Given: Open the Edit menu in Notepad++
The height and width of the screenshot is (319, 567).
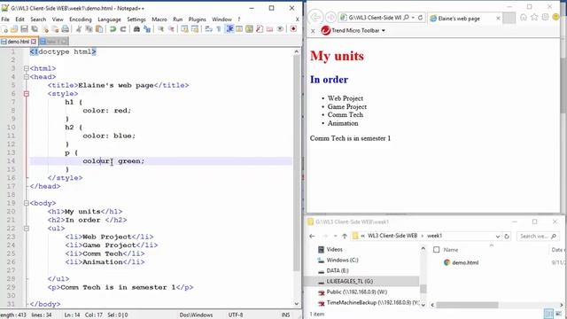Looking at the screenshot, I should 19,19.
